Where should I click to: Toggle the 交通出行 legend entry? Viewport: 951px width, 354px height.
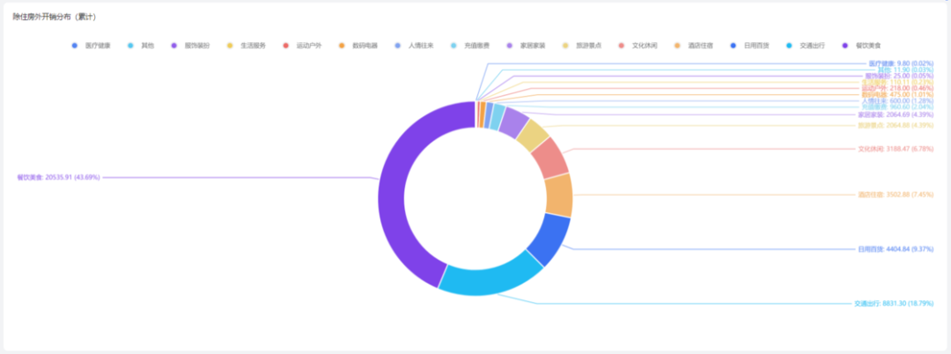coord(804,46)
